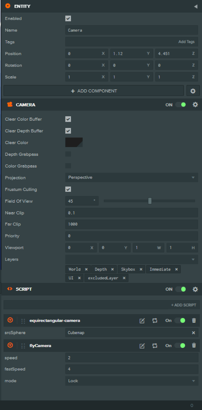Screen dimensions: 202x410
Task: Delete the flyCamera script
Action: point(194,346)
